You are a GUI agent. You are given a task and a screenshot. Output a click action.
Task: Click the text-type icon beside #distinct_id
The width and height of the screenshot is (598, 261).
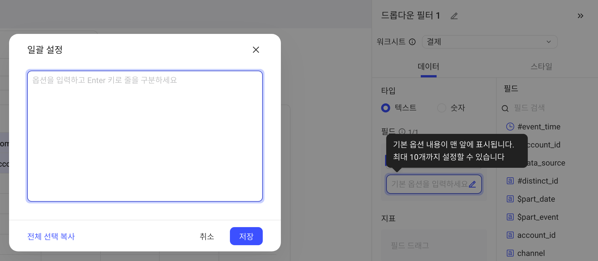[x=510, y=180]
